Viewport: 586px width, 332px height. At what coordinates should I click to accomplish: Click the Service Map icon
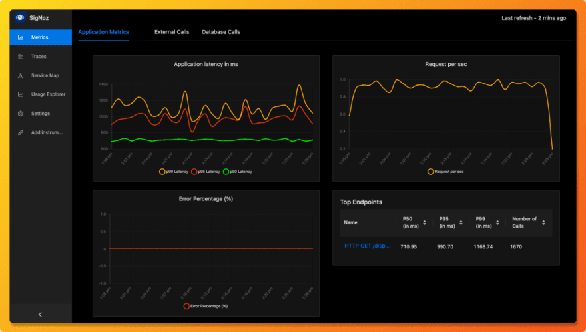tap(21, 75)
